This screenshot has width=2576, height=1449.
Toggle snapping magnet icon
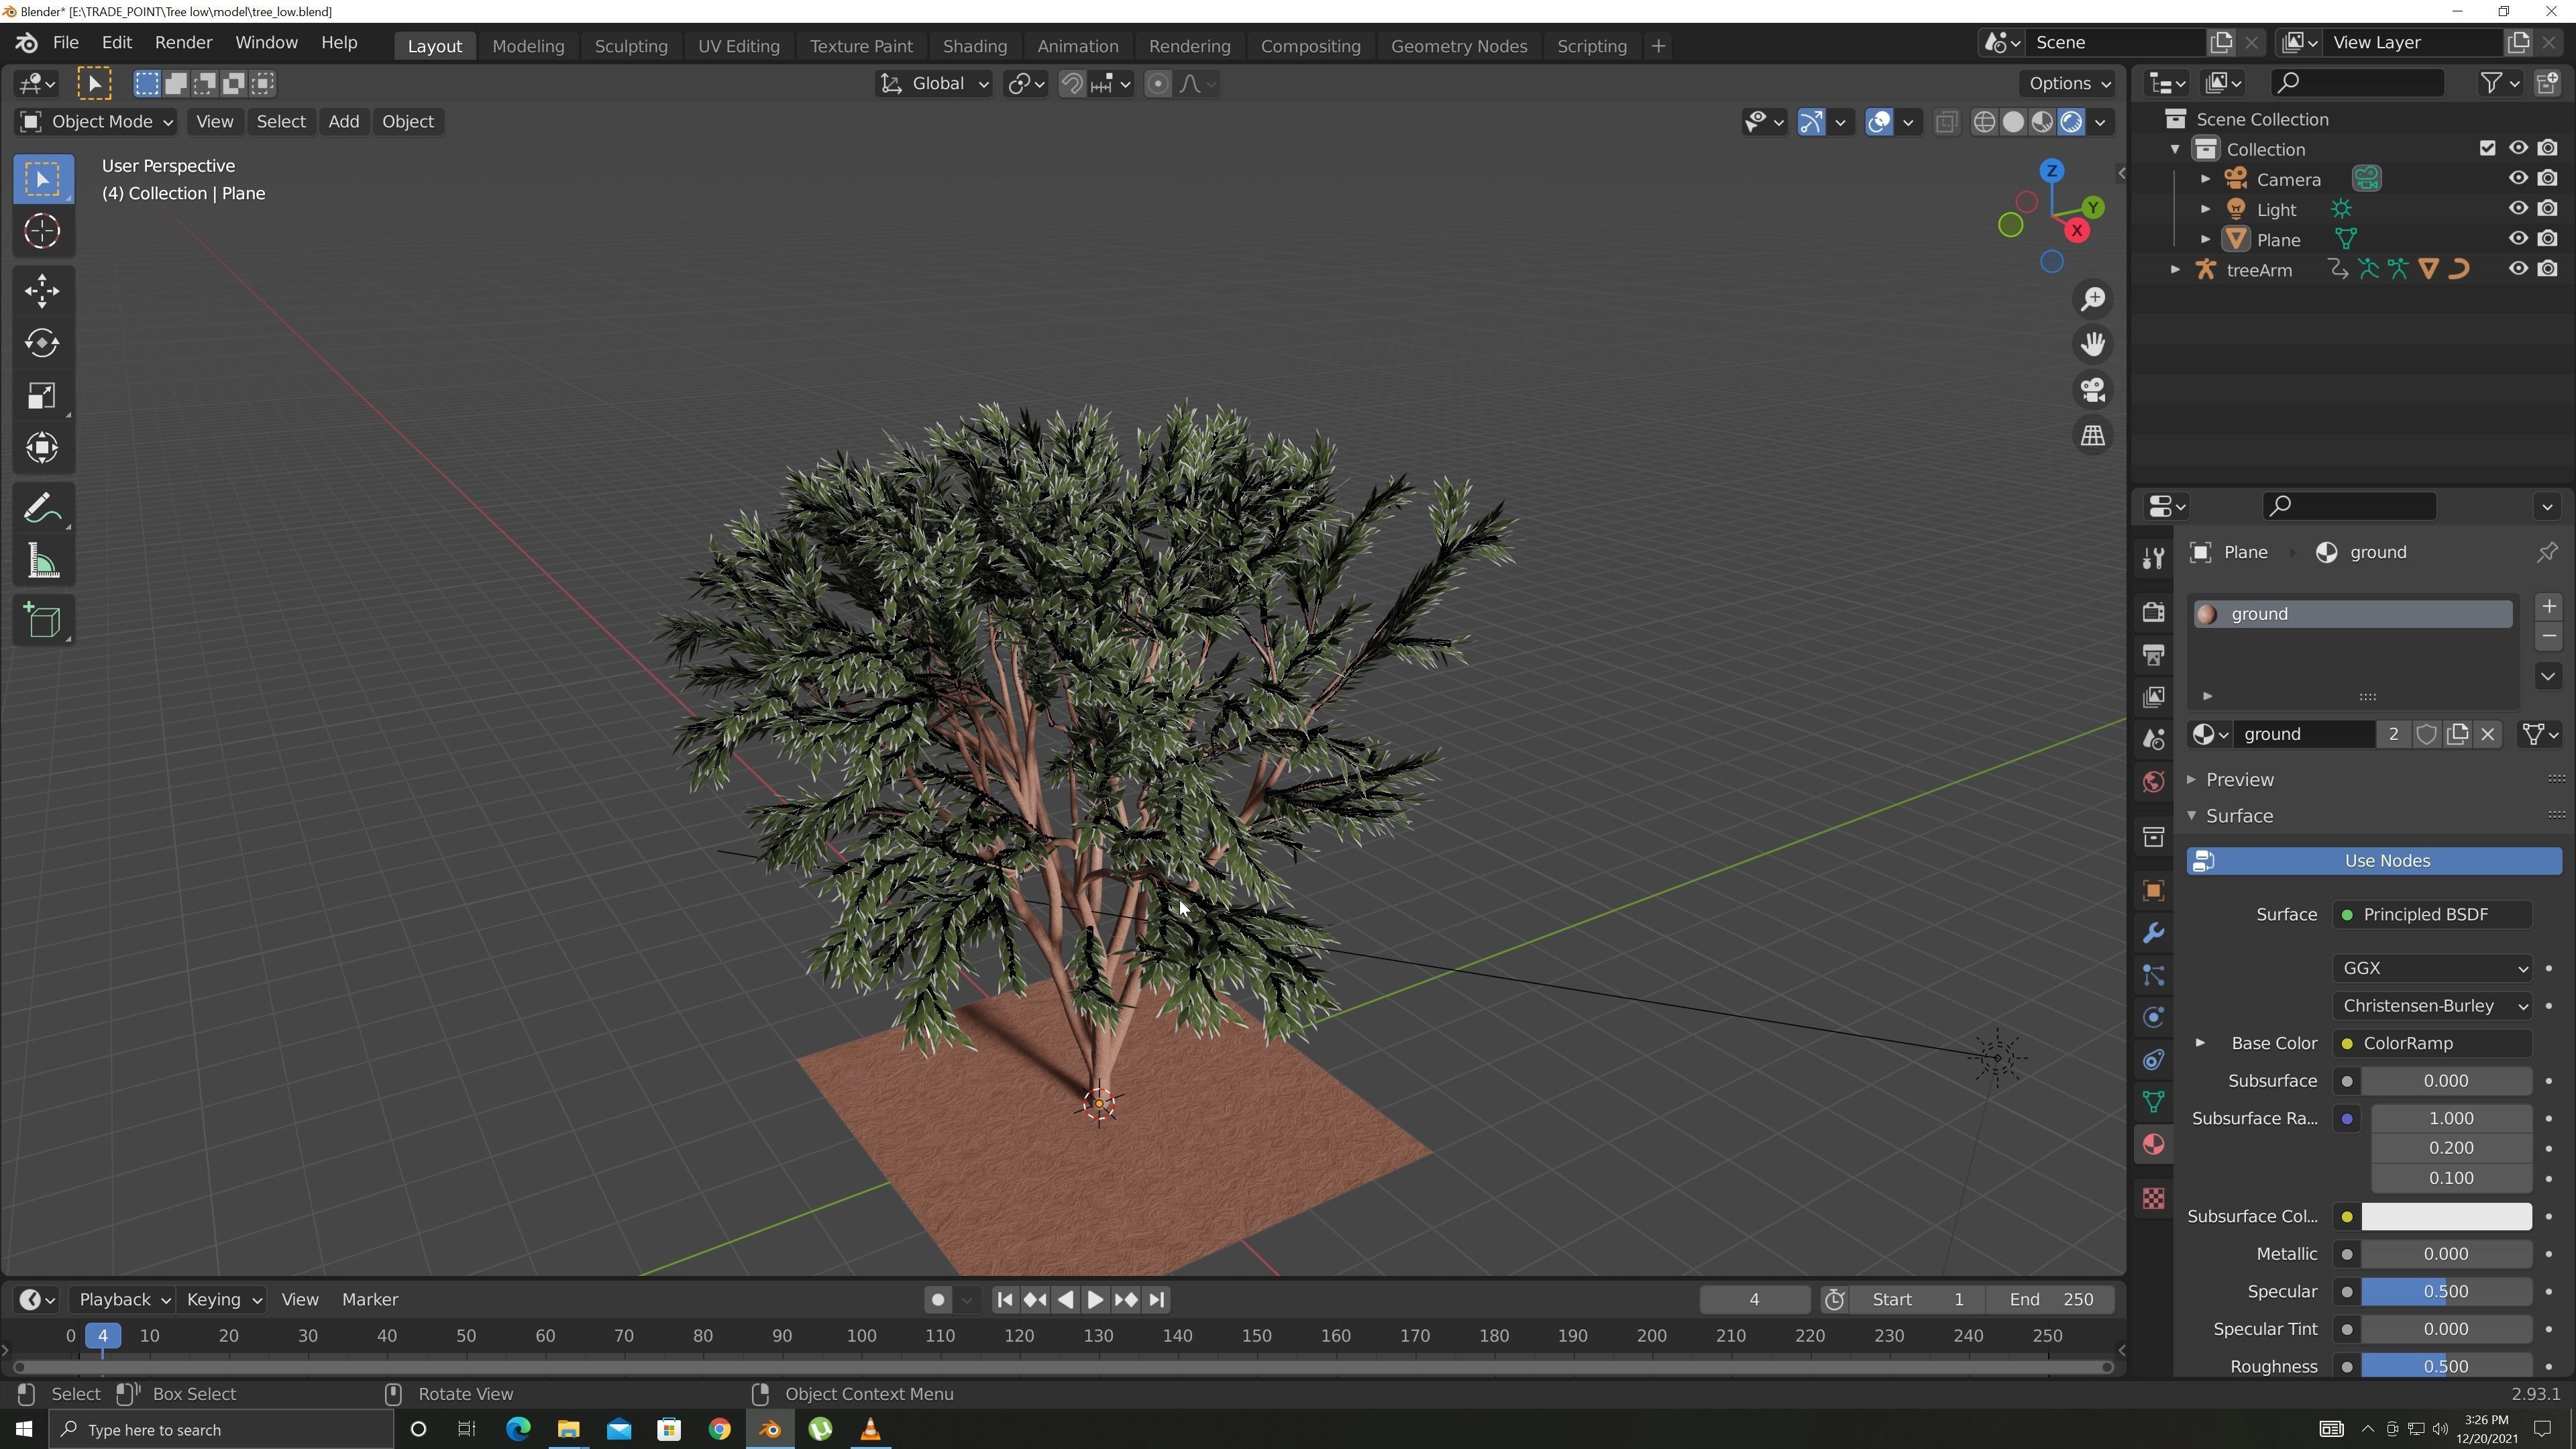coord(1071,84)
